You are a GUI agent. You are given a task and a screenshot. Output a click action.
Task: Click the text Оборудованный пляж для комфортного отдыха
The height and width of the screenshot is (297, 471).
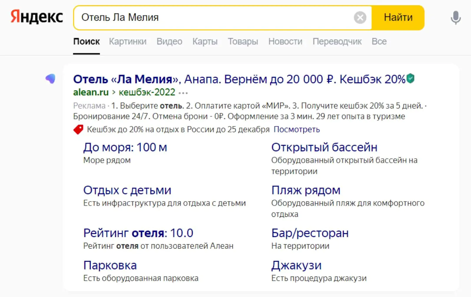point(348,208)
